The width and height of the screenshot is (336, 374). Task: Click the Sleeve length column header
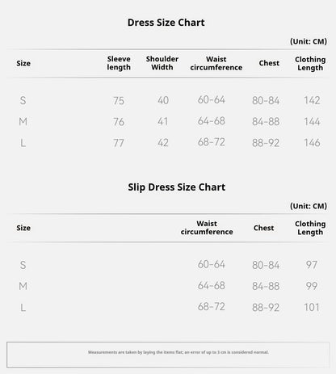click(x=119, y=63)
